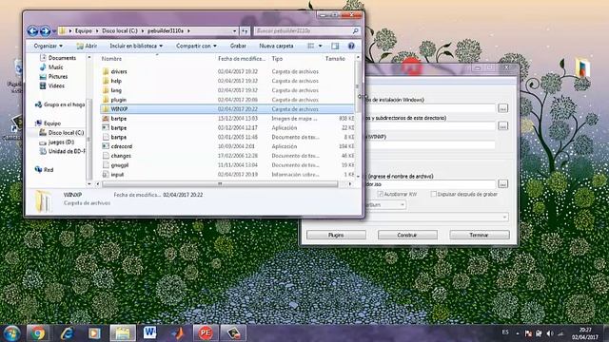Toggle the preview pane icon

(335, 46)
